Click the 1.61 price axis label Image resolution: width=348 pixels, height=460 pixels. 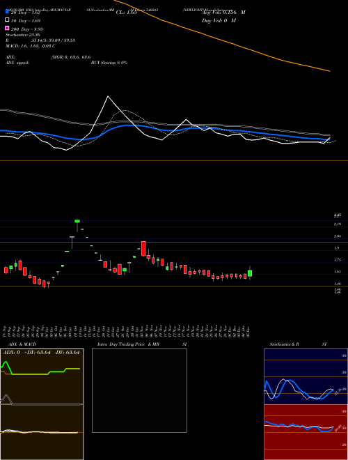coord(337,272)
